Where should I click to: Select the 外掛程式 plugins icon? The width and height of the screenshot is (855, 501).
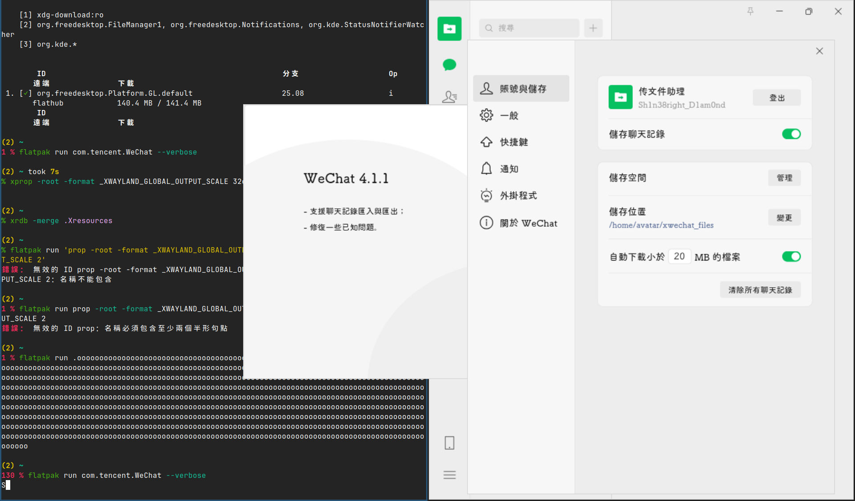[x=486, y=195]
